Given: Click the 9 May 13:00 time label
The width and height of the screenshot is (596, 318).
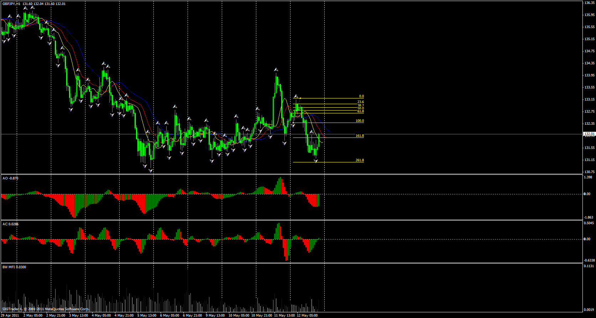Looking at the screenshot, I should click(x=215, y=315).
